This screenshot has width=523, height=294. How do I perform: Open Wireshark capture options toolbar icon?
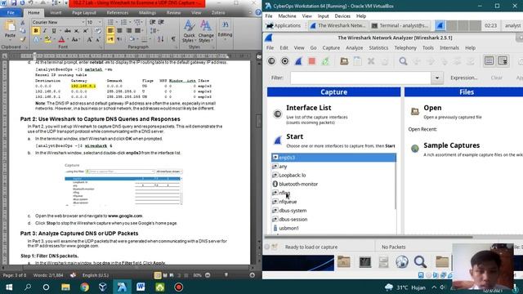coord(285,61)
